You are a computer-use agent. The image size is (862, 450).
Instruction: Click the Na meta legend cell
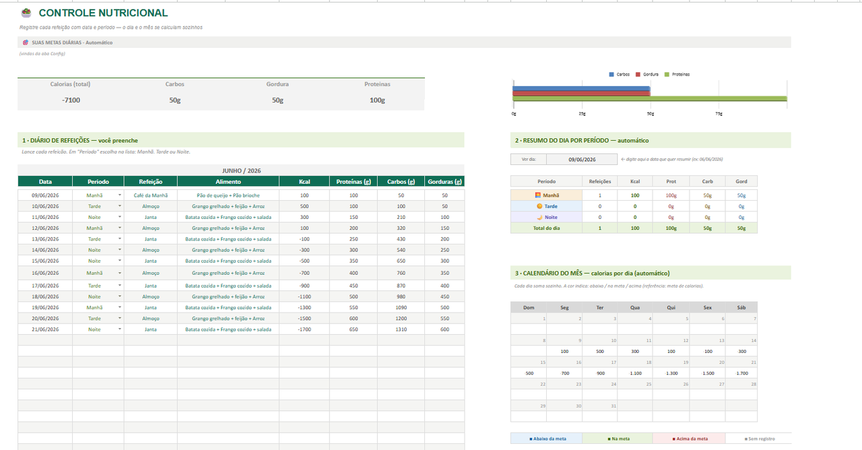tap(618, 439)
